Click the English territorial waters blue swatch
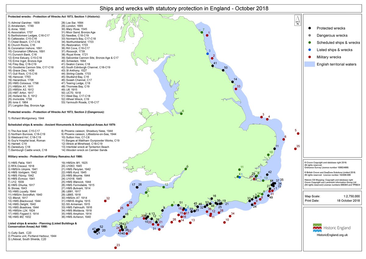Viewport: 366px width, 259px height. pyautogui.click(x=310, y=64)
